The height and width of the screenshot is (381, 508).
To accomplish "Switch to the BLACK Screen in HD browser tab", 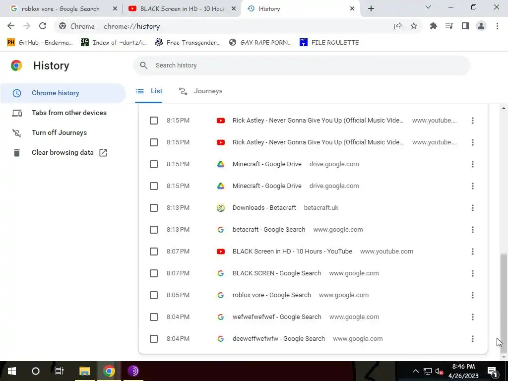I will pos(182,9).
